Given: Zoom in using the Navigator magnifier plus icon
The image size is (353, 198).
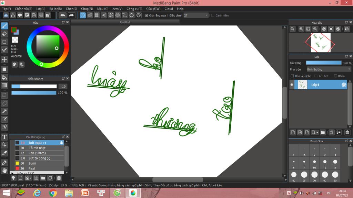Looking at the screenshot, I should click(x=301, y=29).
